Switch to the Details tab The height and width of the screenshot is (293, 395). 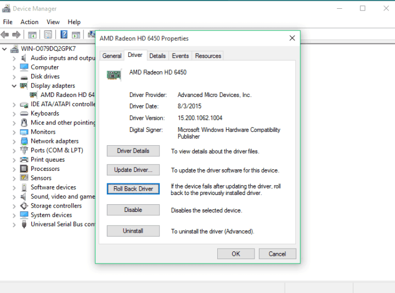click(x=157, y=56)
